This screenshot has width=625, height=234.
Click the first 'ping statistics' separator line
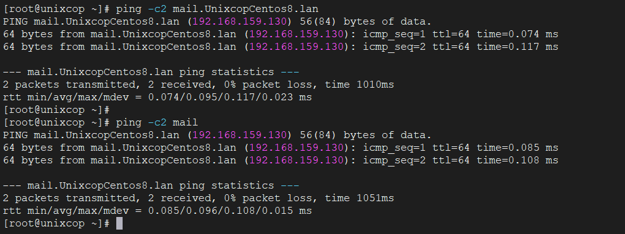(151, 72)
